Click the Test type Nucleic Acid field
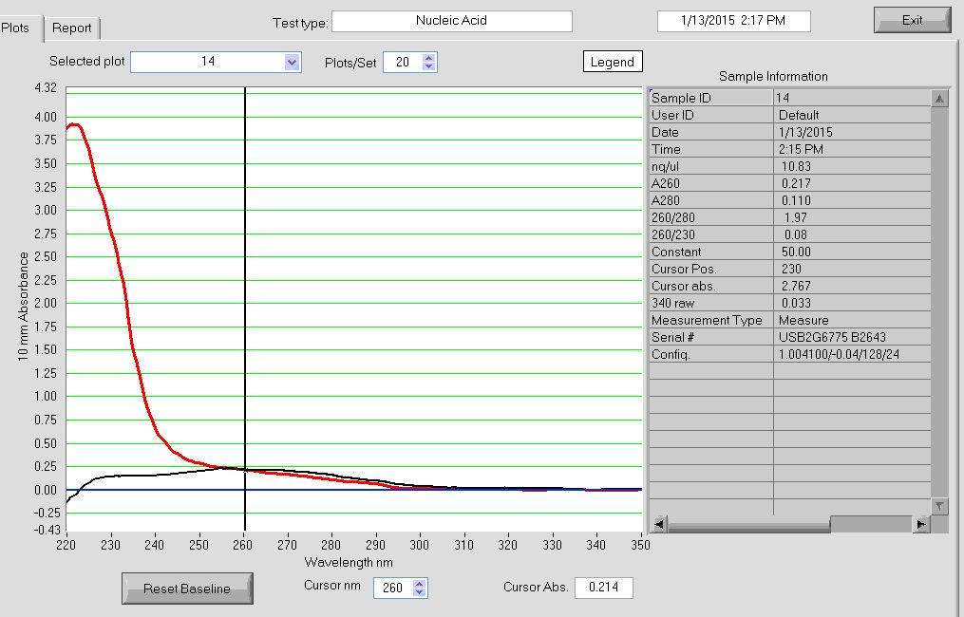964x617 pixels. tap(451, 21)
